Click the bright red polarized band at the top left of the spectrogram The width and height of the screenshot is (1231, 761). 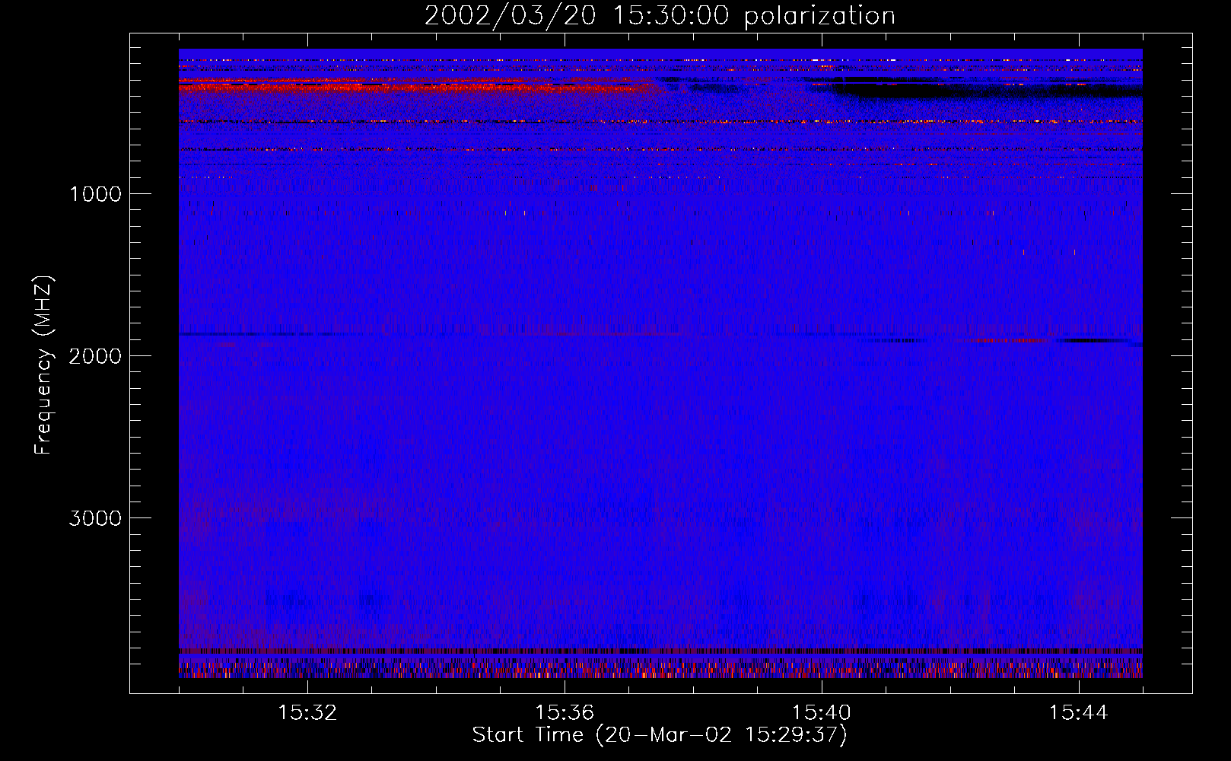point(418,88)
